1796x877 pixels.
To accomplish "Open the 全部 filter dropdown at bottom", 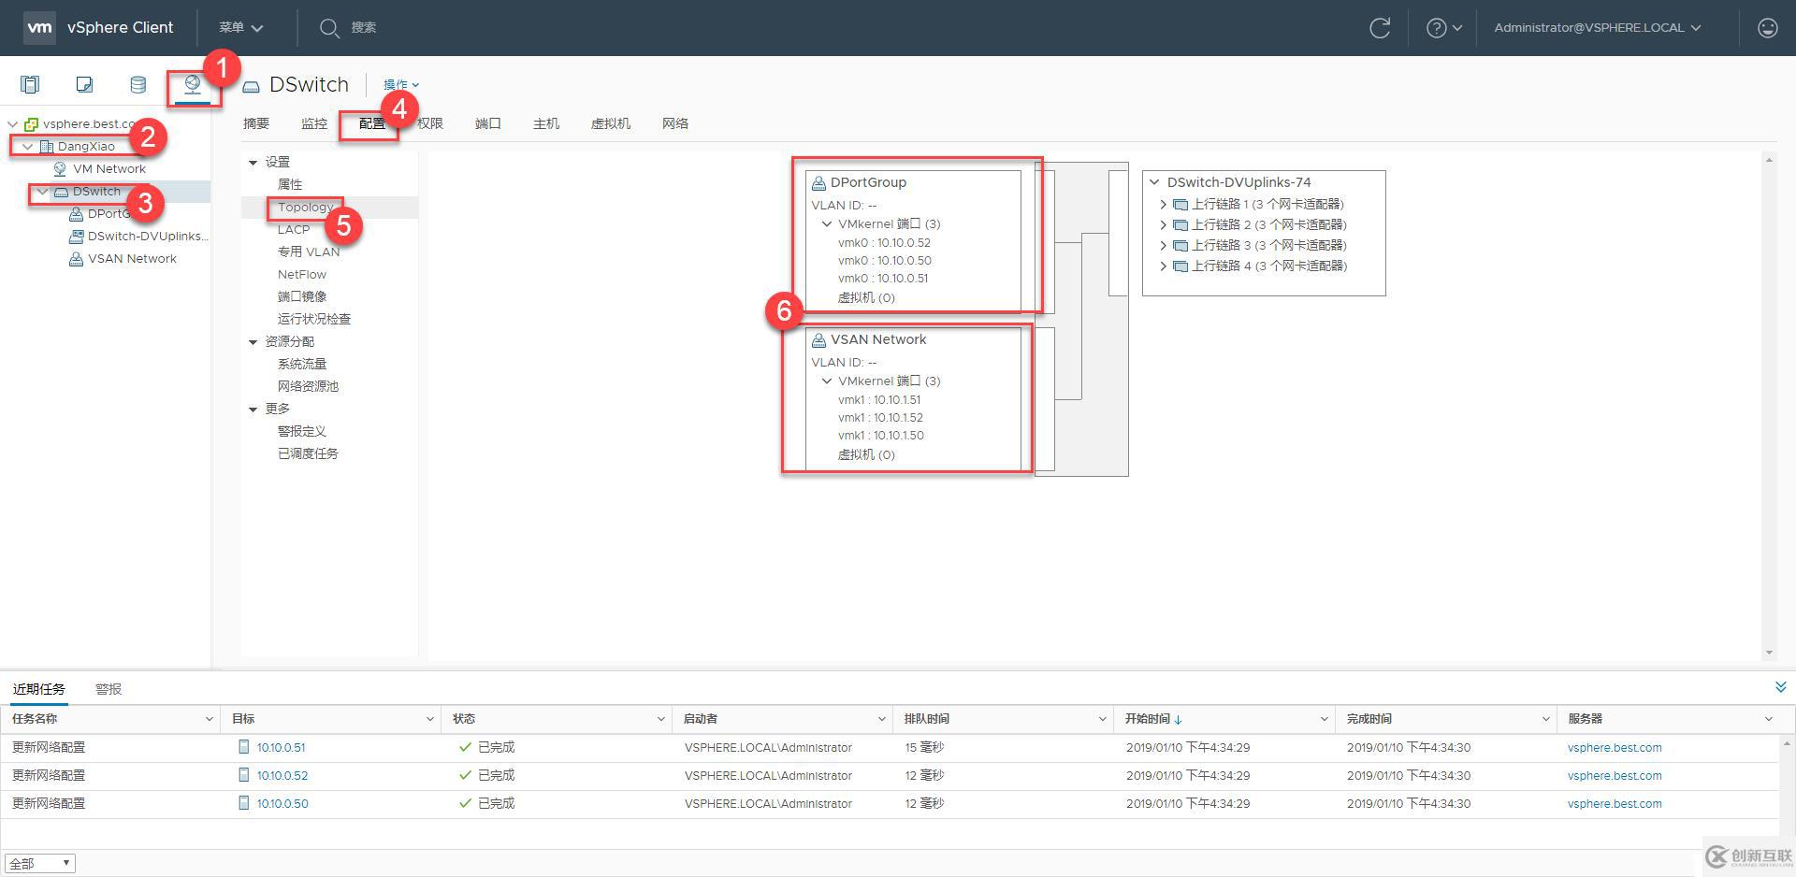I will click(x=39, y=863).
